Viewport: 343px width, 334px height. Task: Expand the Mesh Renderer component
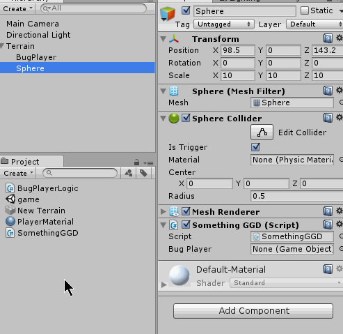[163, 211]
